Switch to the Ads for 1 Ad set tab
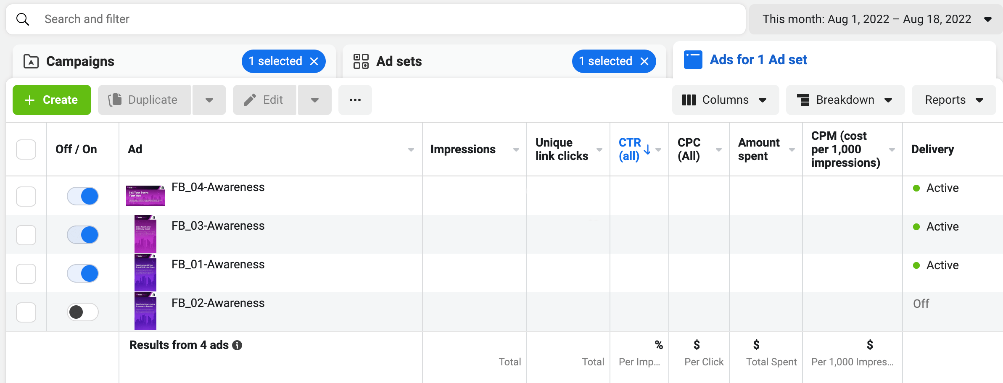Viewport: 1003px width, 383px height. click(x=758, y=59)
